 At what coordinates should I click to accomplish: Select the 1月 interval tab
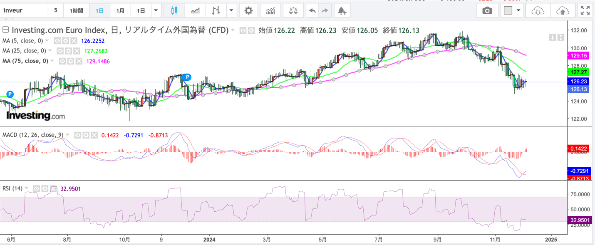click(x=120, y=10)
